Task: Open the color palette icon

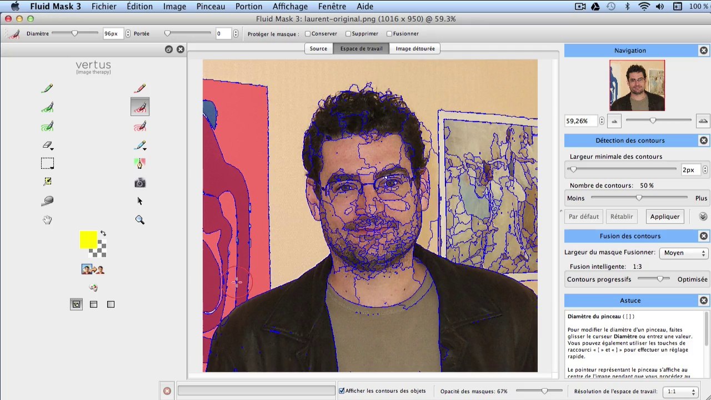Action: coord(93,287)
